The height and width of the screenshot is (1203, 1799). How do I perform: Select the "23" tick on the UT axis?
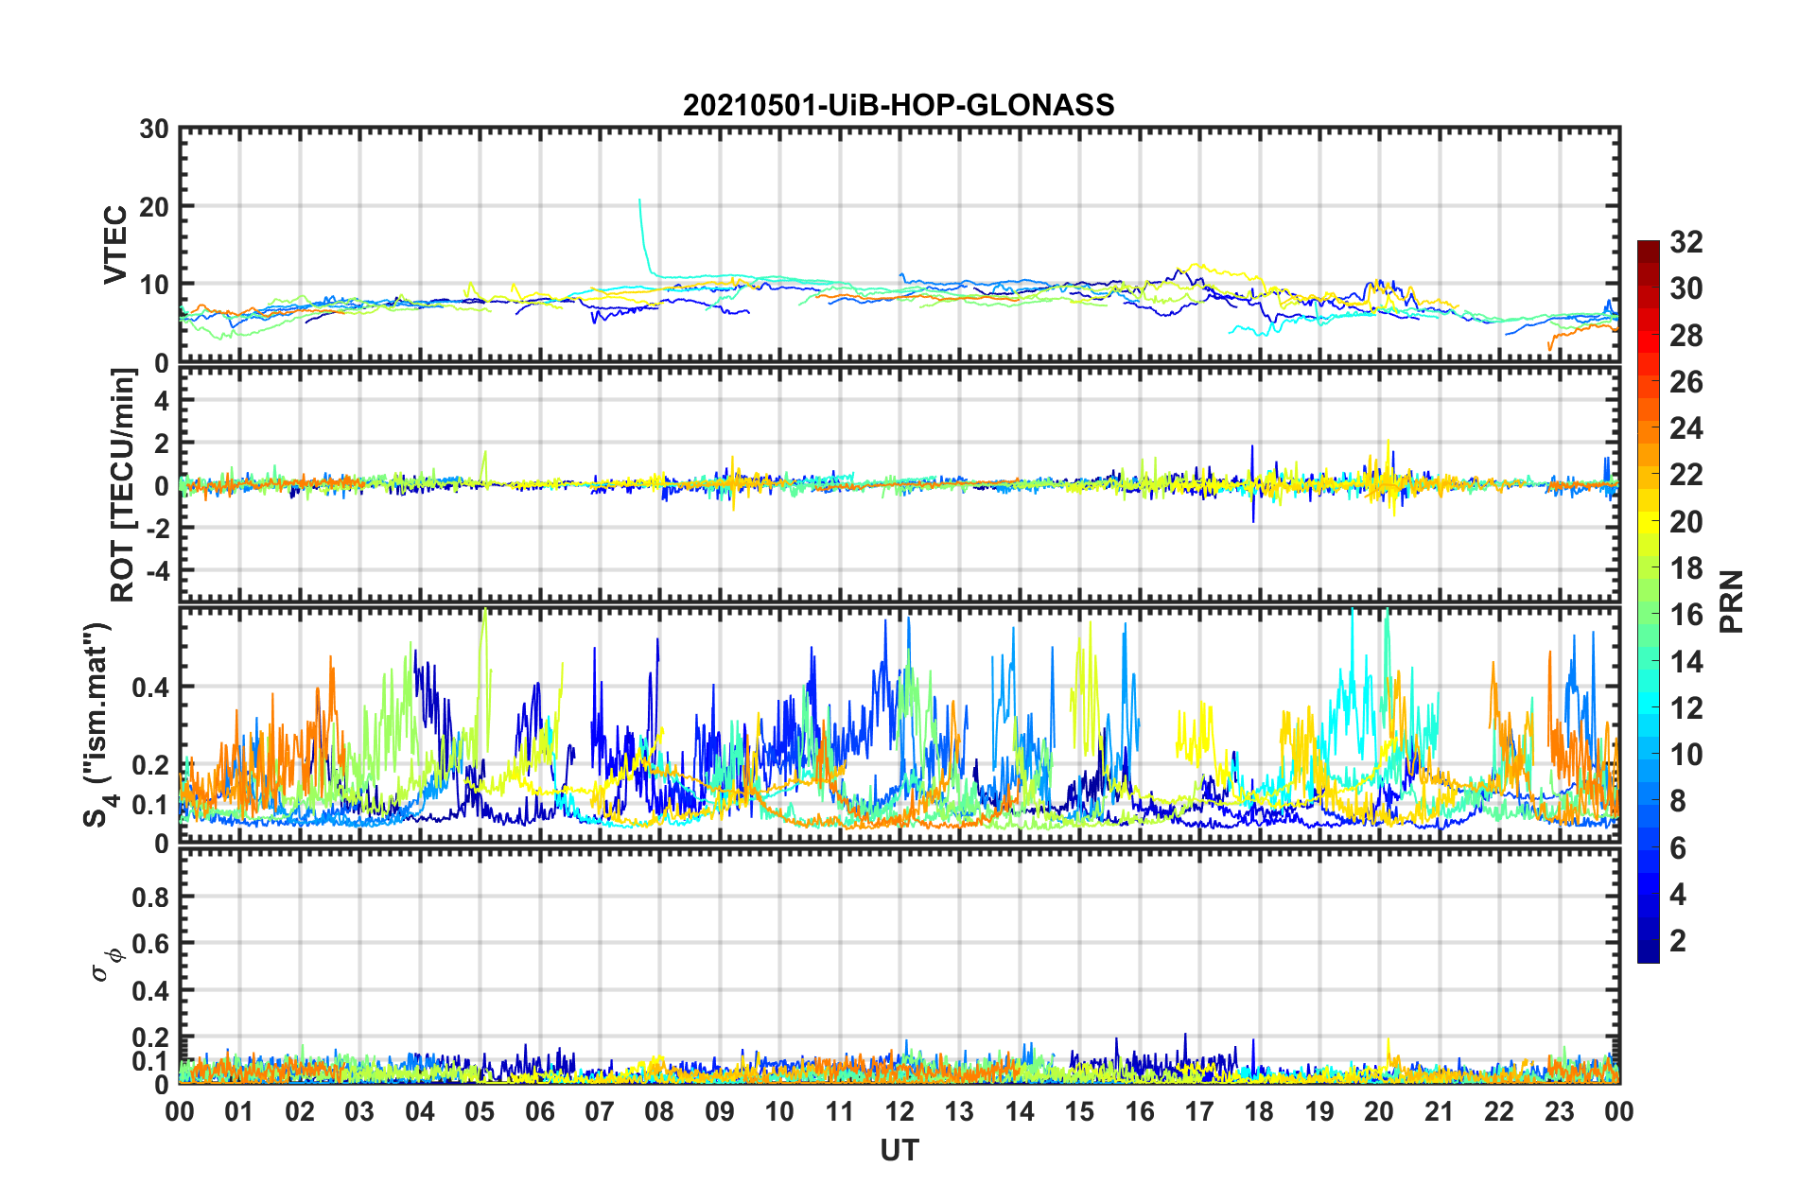pos(1560,1111)
